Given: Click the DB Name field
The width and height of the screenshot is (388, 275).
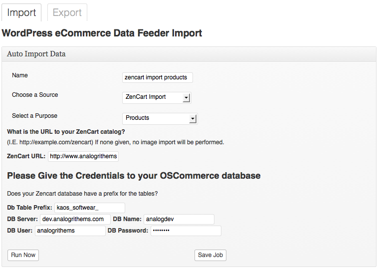Looking at the screenshot, I should click(179, 219).
